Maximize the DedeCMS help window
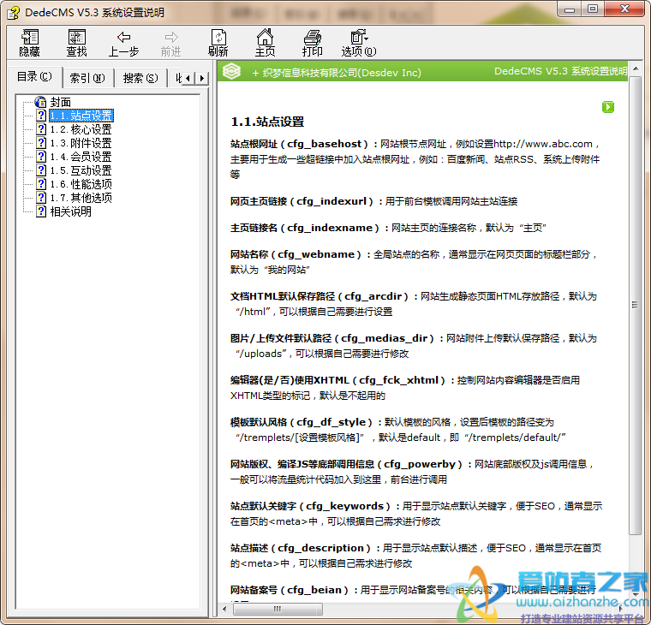 coord(593,9)
